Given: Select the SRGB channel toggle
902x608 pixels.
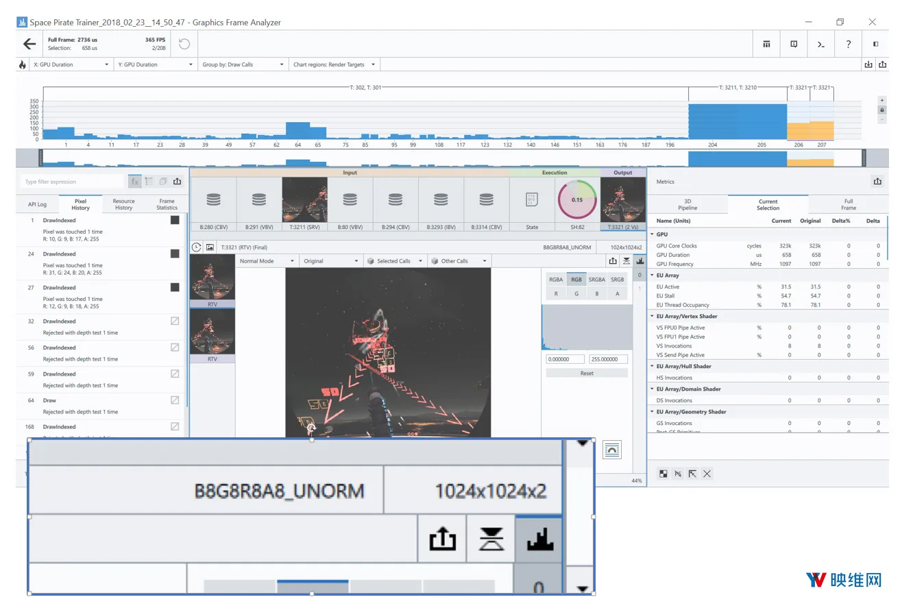Looking at the screenshot, I should pos(618,280).
